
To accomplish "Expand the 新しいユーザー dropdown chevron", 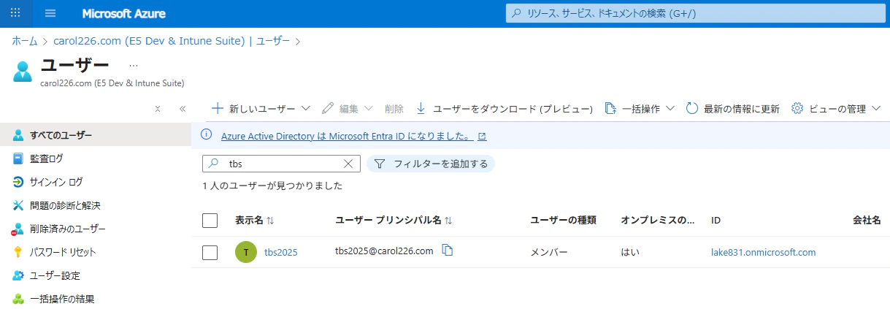I will (x=305, y=108).
